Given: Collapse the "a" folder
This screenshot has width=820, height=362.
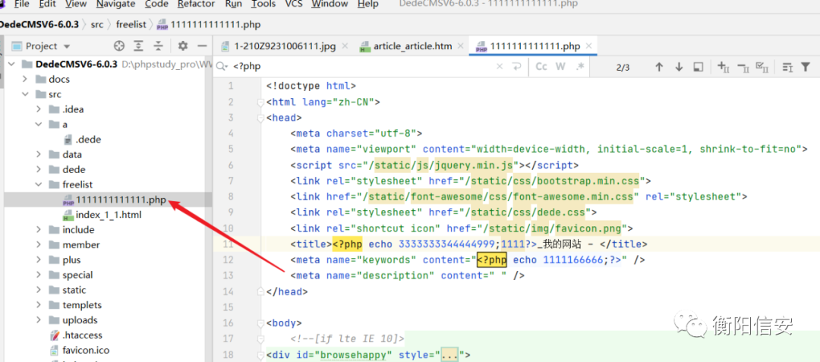Looking at the screenshot, I should [39, 124].
